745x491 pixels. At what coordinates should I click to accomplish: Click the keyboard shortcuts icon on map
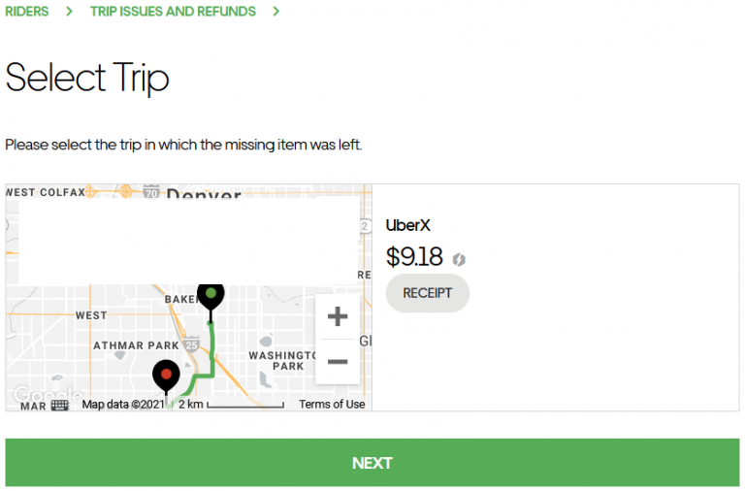(x=60, y=405)
